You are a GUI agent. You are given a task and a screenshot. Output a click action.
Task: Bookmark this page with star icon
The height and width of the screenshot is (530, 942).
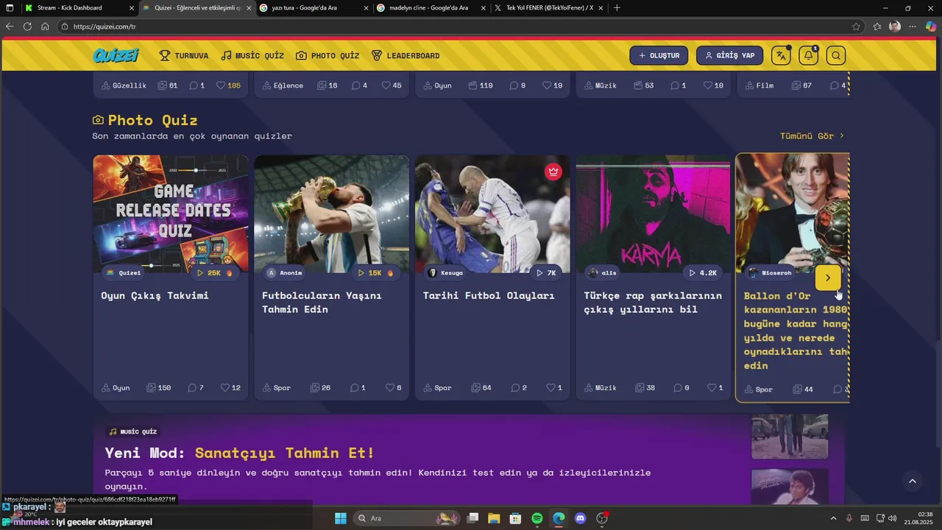click(856, 26)
